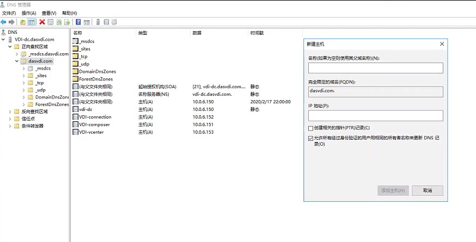Select 信任点 folder in tree
The image size is (476, 242).
(28, 119)
